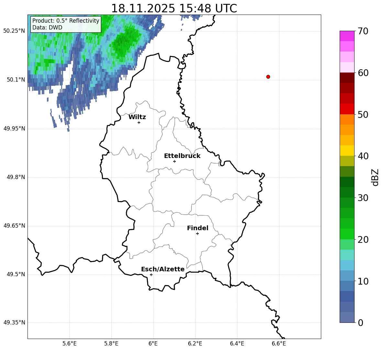Click the colorbar tick value 40
This screenshot has width=383, height=350.
tap(363, 156)
